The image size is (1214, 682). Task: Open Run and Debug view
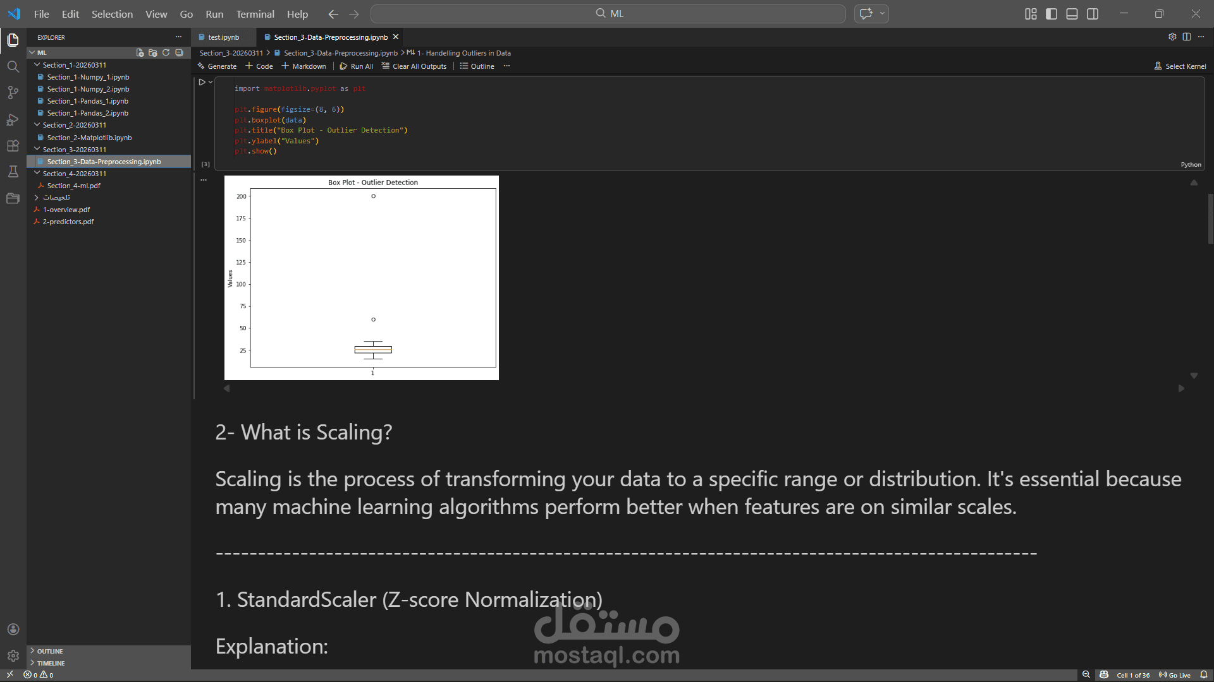tap(13, 119)
